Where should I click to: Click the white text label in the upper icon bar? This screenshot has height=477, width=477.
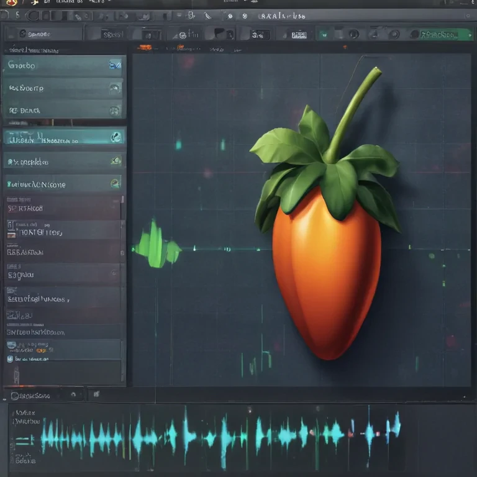283,16
